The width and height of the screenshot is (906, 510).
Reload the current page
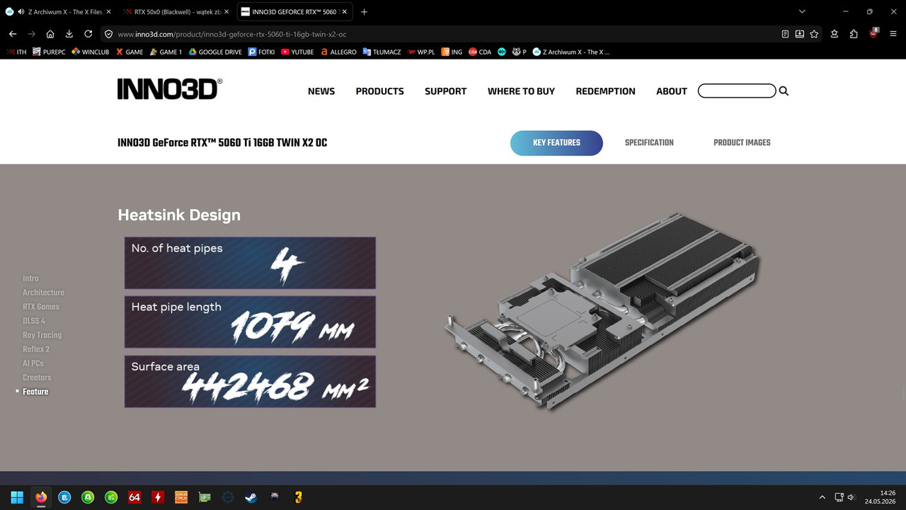88,34
